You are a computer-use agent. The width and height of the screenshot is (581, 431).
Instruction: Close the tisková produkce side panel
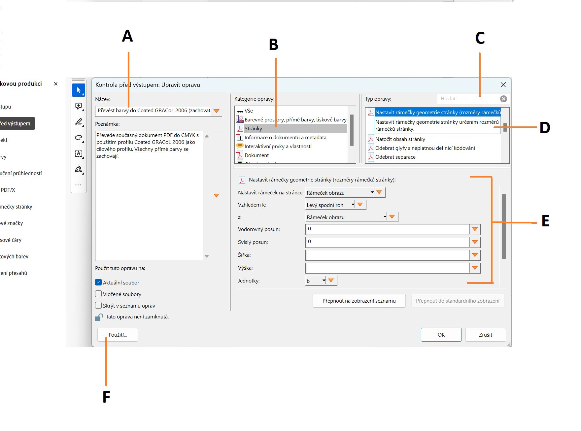(56, 84)
